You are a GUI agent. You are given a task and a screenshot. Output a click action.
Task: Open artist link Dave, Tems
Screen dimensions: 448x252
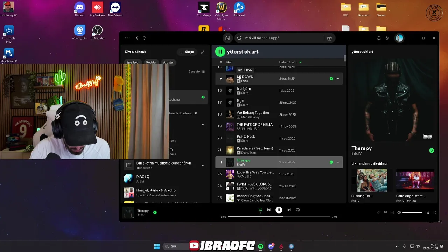[249, 153]
